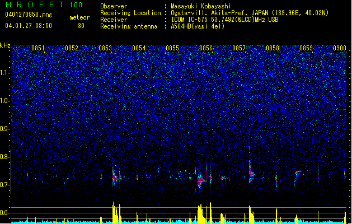Viewport: 352px width, 224px height.
Task: Click the 0857 time marker
Action: click(239, 48)
